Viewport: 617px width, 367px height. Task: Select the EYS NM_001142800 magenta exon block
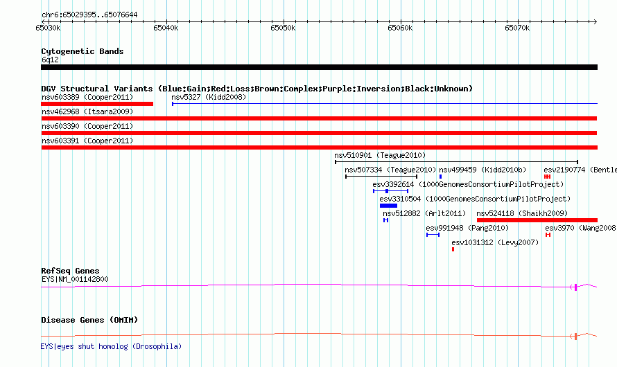point(575,287)
